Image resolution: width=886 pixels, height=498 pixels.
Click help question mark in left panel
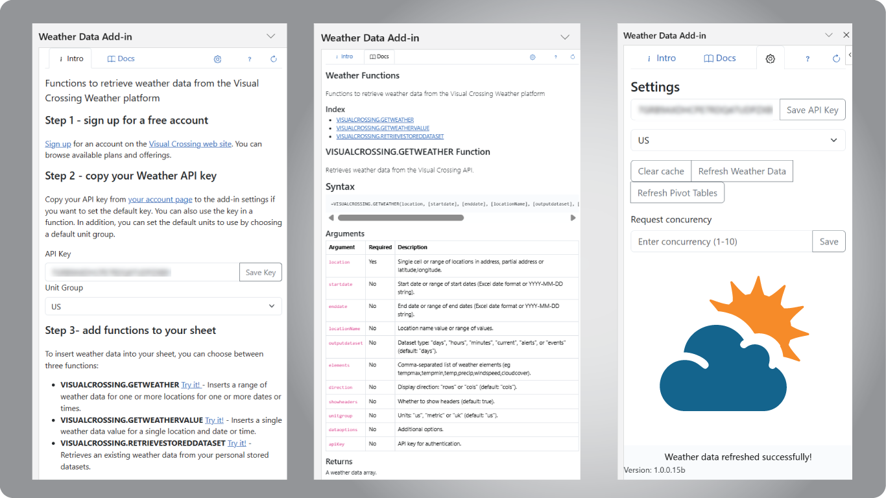point(250,59)
